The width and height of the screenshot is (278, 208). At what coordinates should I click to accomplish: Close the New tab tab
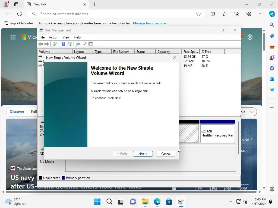pos(85,4)
